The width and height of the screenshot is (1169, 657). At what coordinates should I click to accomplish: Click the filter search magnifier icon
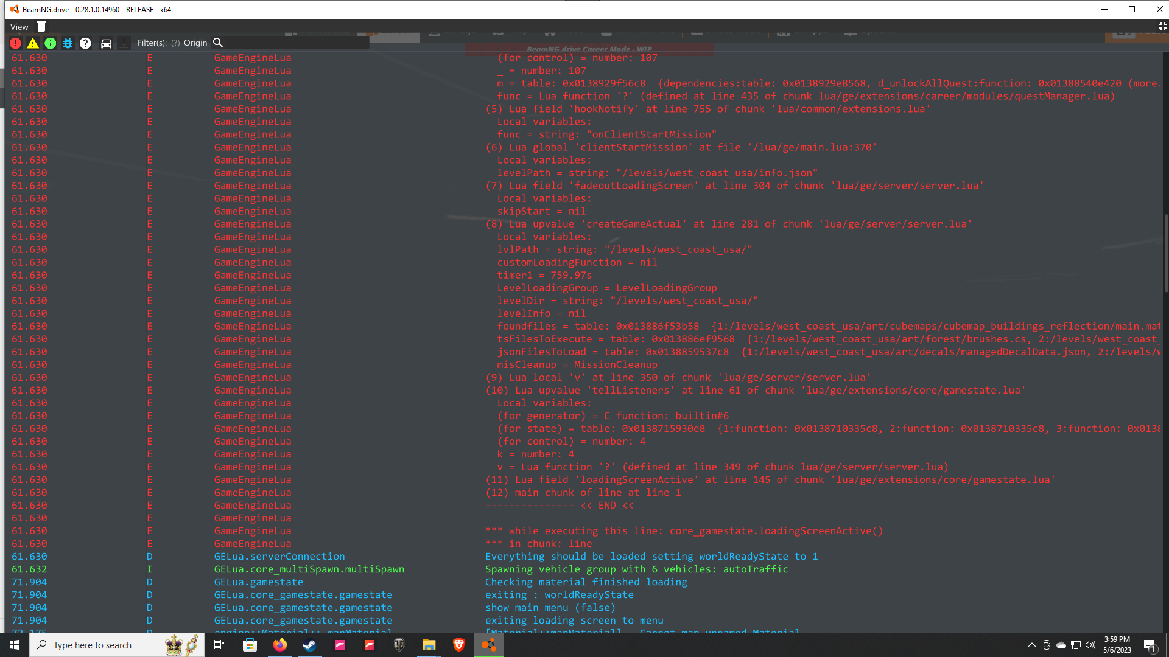[x=218, y=43]
